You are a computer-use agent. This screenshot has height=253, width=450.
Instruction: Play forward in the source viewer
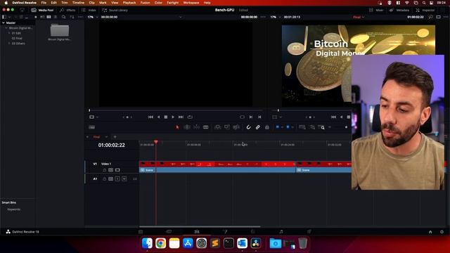[x=173, y=117]
